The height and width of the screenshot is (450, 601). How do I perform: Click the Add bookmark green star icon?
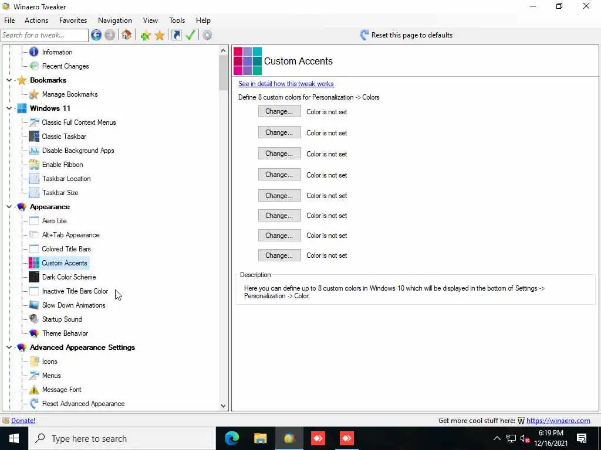click(146, 36)
